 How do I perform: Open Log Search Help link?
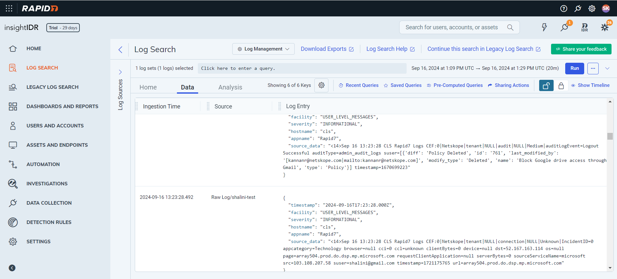[391, 49]
